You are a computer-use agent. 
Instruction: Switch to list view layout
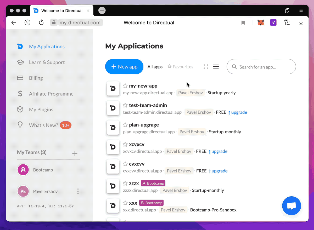(x=216, y=67)
